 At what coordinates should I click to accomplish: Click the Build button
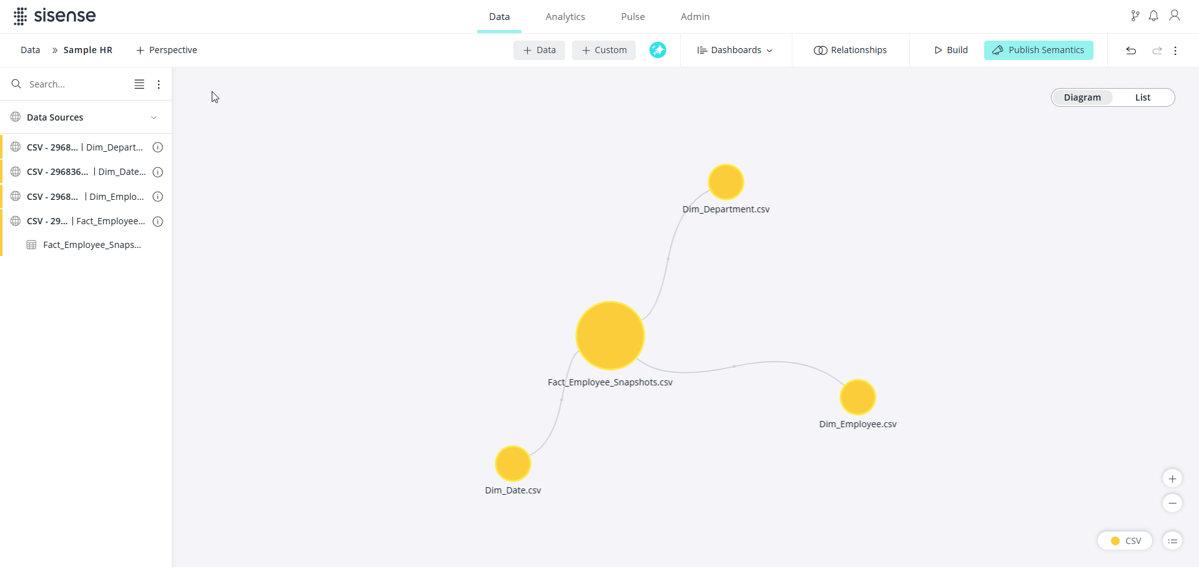pyautogui.click(x=950, y=50)
